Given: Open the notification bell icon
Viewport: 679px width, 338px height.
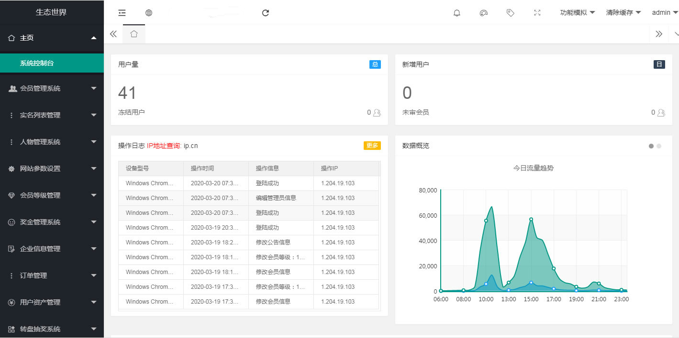Looking at the screenshot, I should [x=456, y=13].
